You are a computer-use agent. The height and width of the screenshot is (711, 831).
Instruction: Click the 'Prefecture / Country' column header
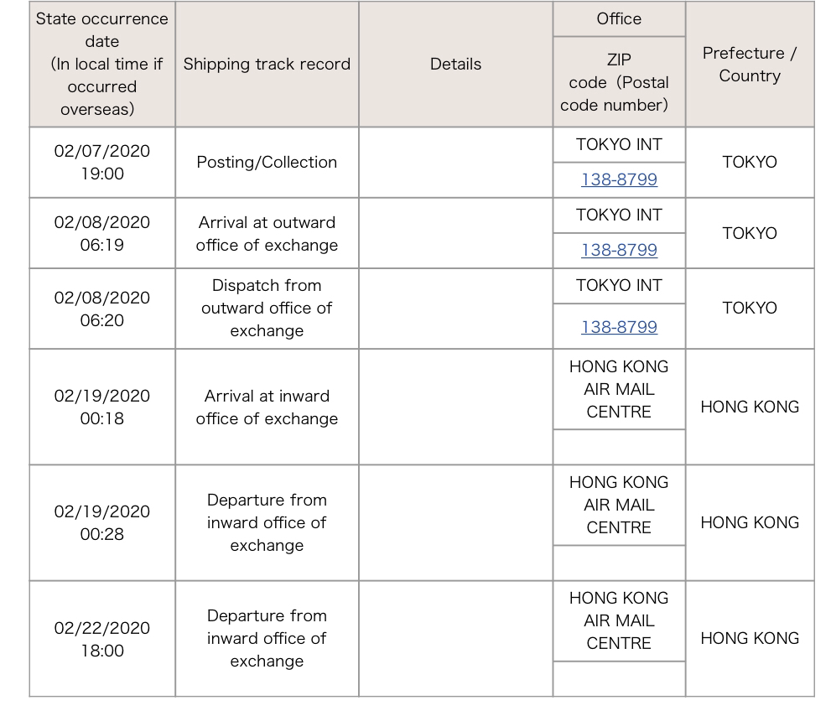click(750, 64)
